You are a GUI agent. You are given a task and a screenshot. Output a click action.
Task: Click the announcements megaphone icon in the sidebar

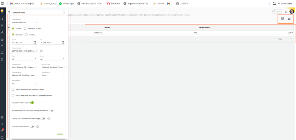(2, 130)
